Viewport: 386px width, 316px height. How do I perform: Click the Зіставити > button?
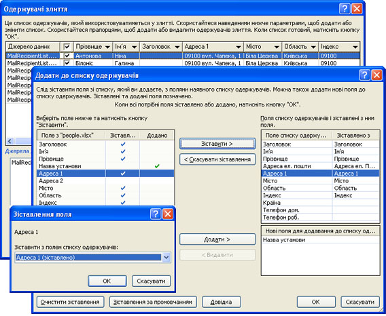217,144
